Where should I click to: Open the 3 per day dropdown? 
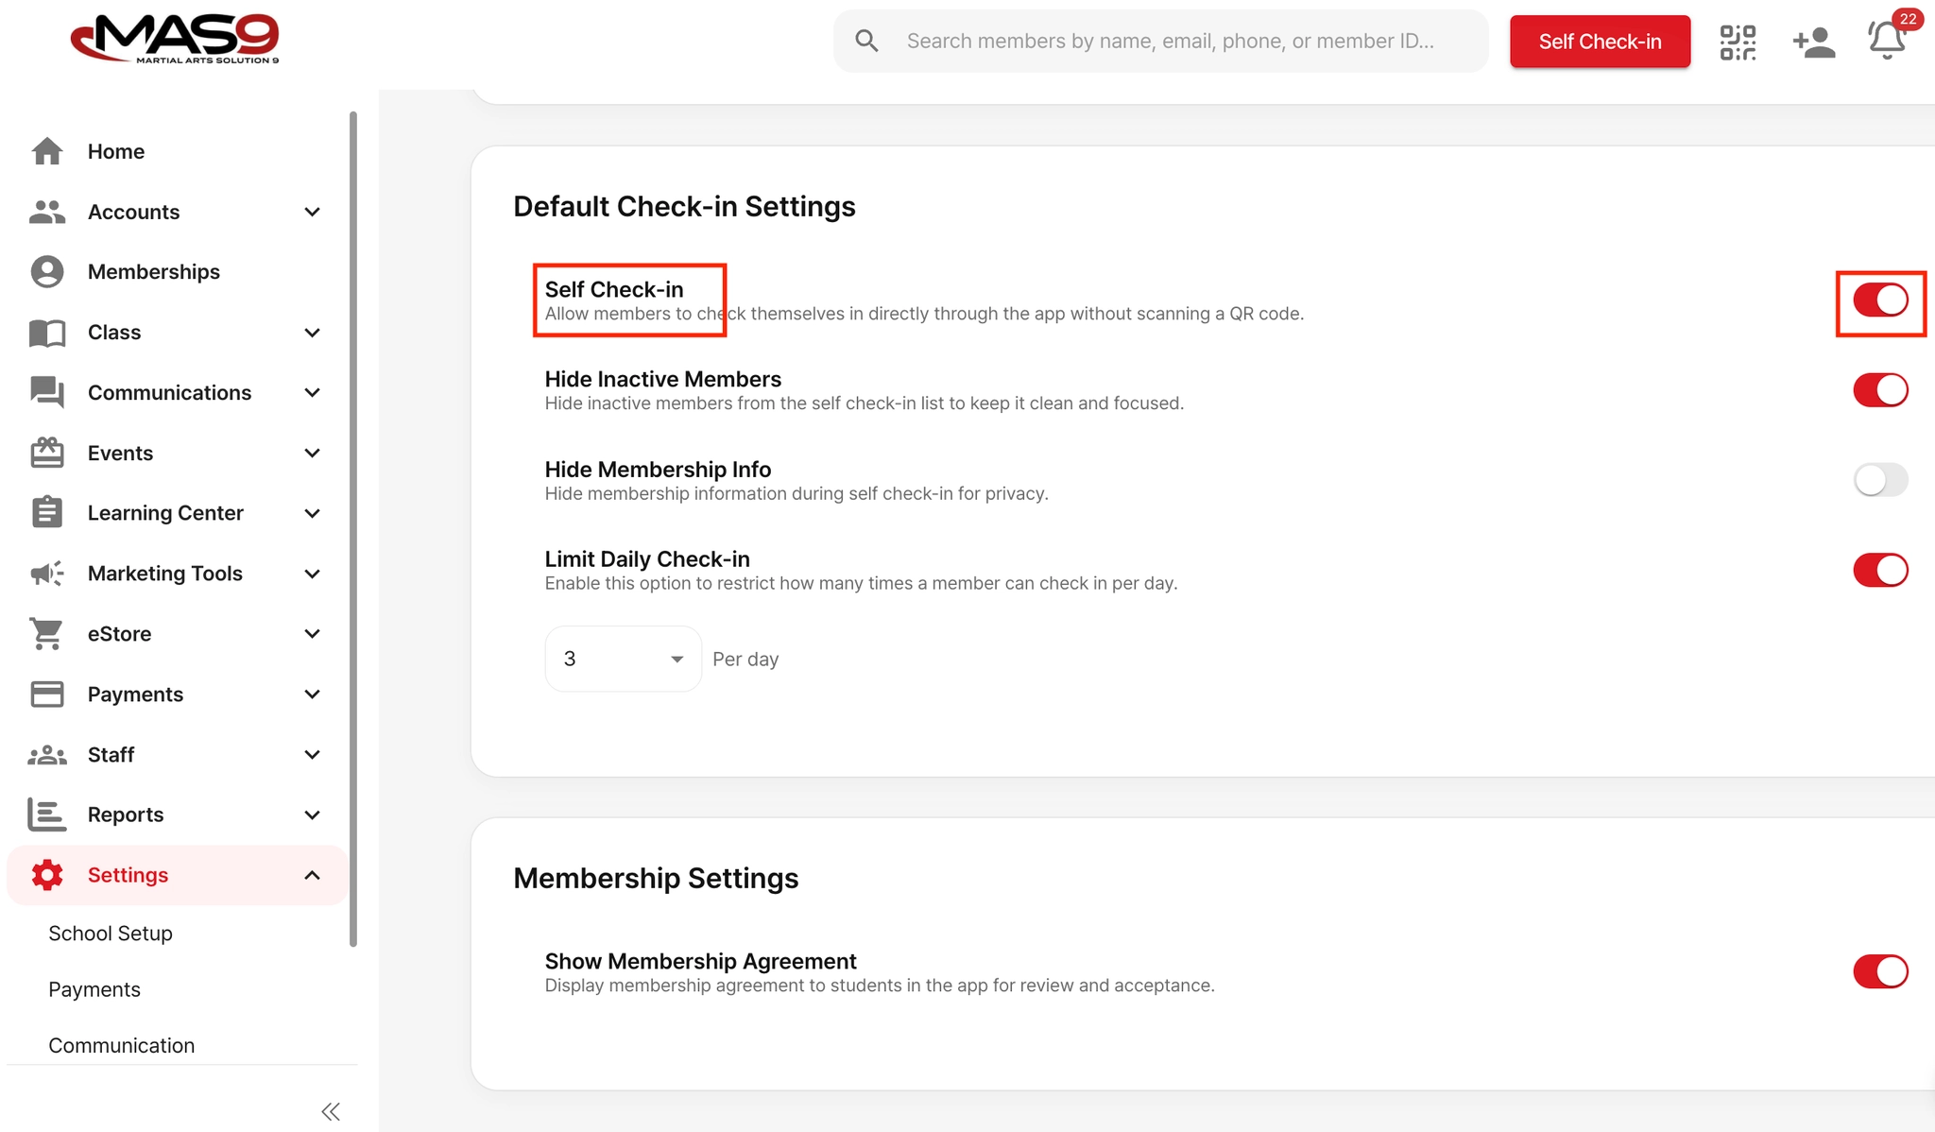(x=623, y=659)
